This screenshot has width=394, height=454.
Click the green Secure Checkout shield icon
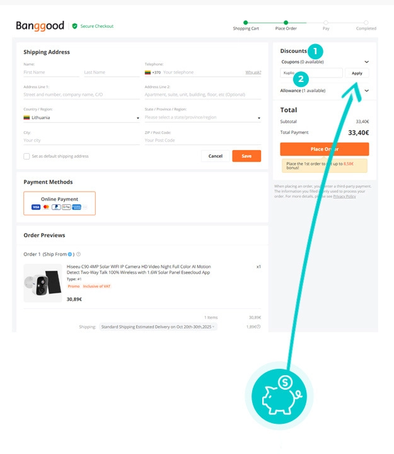(74, 26)
